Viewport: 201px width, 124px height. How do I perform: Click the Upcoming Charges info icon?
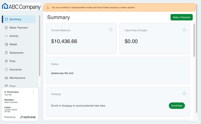pyautogui.click(x=184, y=30)
